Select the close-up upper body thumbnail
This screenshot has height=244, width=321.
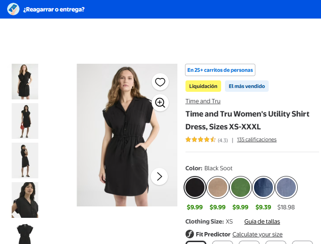coord(25,200)
